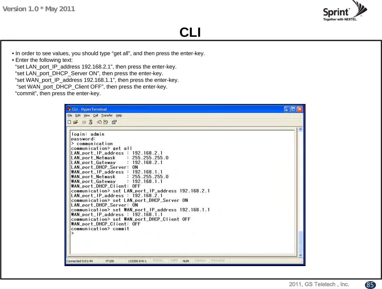The image size is (382, 289).
Task: Click the Send file toolbar icon
Action: (99, 122)
